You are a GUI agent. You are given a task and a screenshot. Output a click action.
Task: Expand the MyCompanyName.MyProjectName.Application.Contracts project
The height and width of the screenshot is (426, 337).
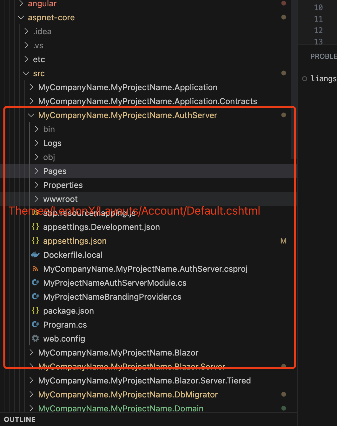(148, 101)
